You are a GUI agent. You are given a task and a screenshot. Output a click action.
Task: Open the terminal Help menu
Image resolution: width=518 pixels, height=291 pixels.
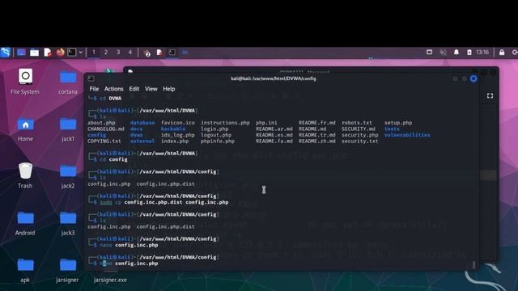(x=169, y=89)
